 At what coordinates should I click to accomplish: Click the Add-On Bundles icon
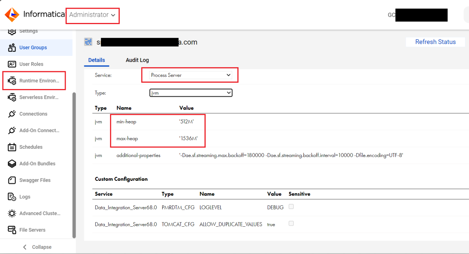(x=12, y=164)
